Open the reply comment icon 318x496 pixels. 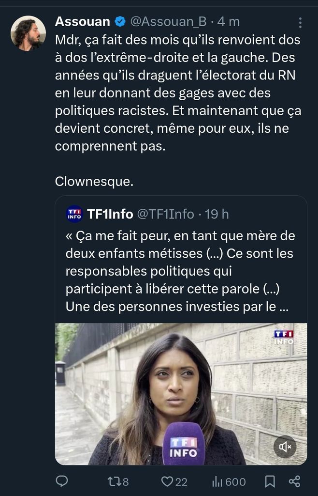pyautogui.click(x=61, y=481)
